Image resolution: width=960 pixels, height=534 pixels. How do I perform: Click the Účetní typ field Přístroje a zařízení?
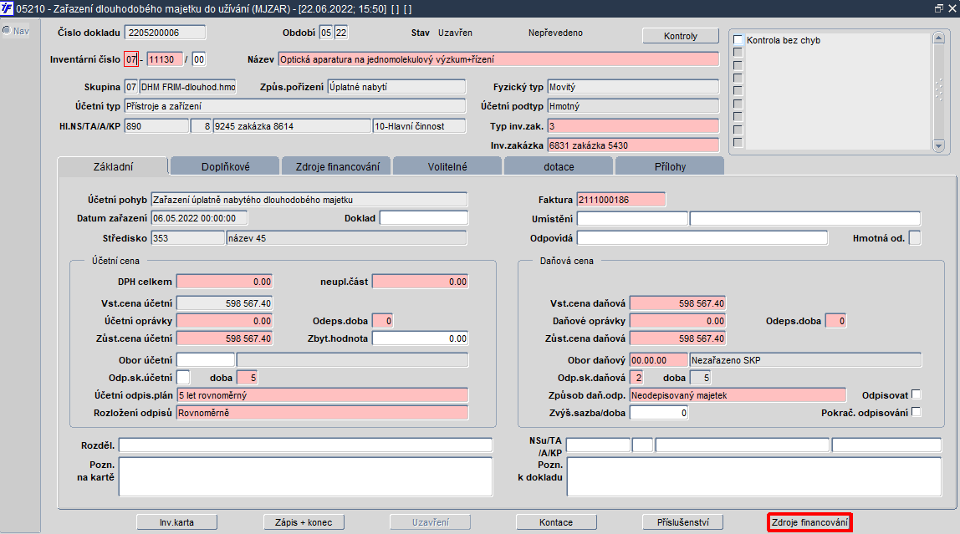pos(295,106)
